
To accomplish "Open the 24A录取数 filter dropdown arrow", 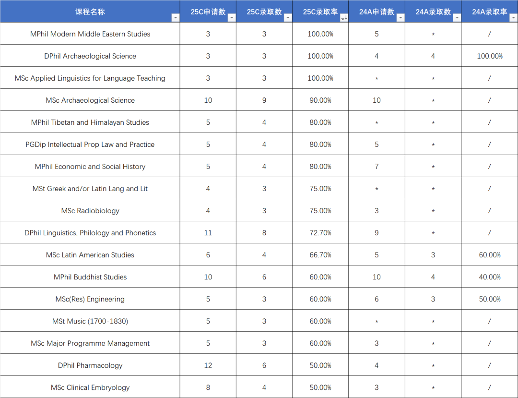I will click(x=457, y=18).
